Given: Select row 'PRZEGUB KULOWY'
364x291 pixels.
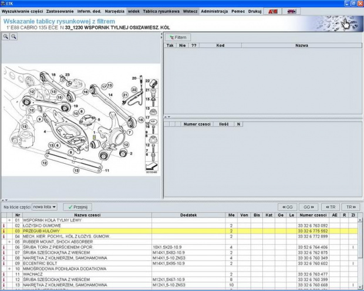Looking at the screenshot, I should [179, 231].
